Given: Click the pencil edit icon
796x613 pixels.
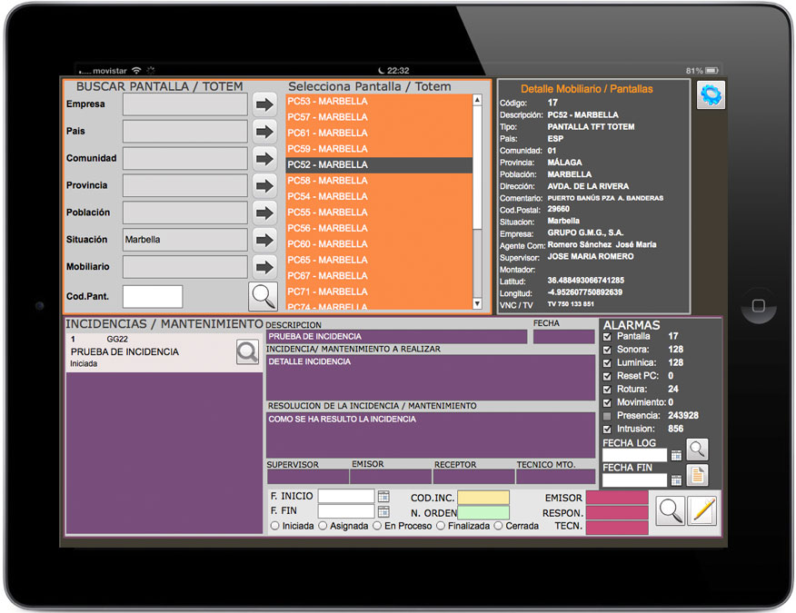Looking at the screenshot, I should pyautogui.click(x=701, y=510).
